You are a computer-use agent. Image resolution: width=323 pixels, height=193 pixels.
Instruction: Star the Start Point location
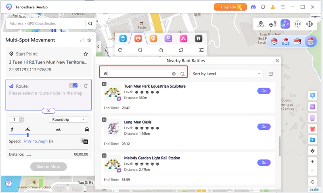[x=86, y=54]
